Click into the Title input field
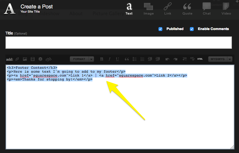Image resolution: width=239 pixels, height=153 pixels. 118,43
